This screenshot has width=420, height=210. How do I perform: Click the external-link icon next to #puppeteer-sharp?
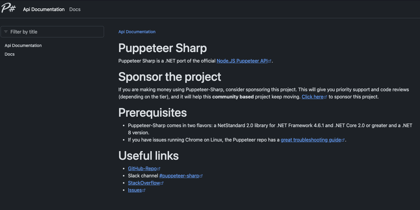point(201,175)
